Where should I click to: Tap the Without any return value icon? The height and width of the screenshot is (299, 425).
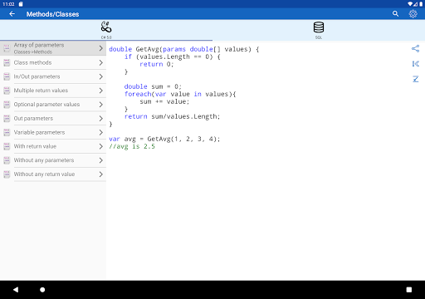click(x=7, y=174)
